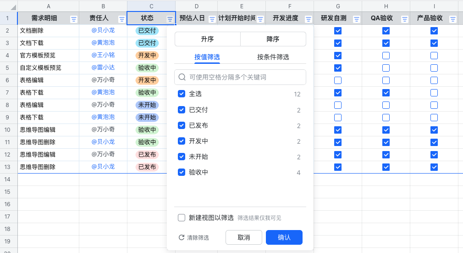Select column H header

[386, 6]
